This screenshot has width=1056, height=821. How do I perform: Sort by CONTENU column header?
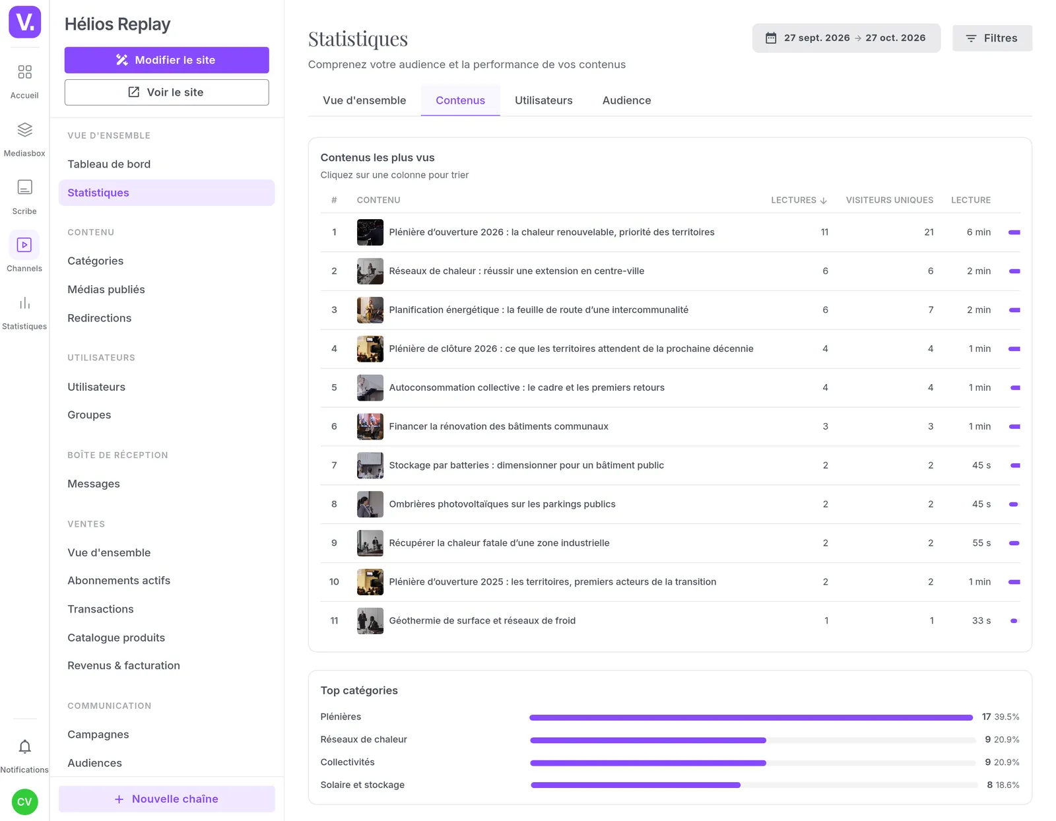click(378, 200)
